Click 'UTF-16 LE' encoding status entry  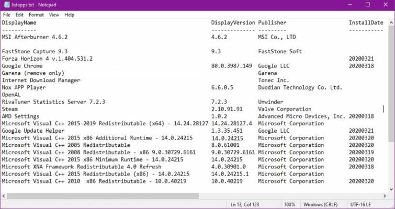click(360, 204)
